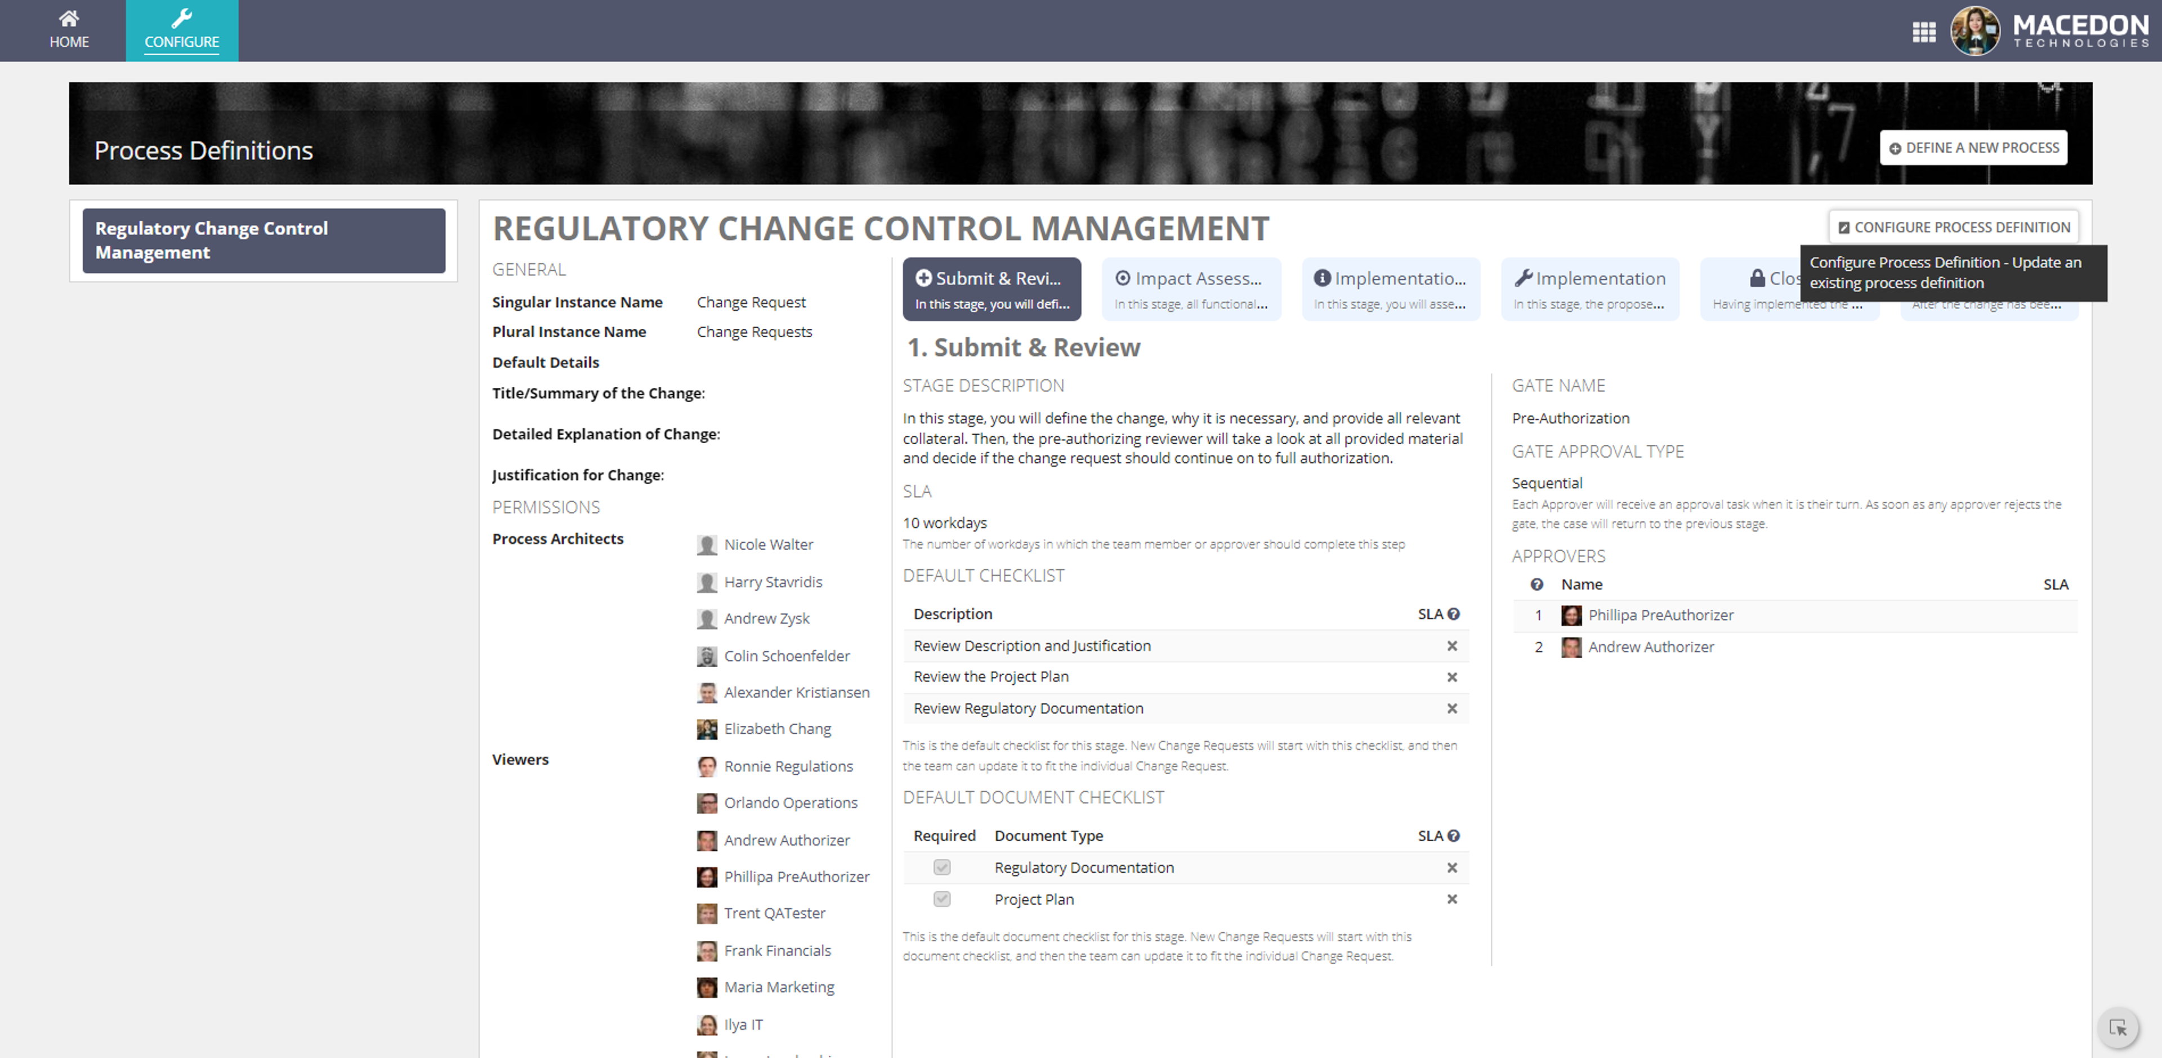The image size is (2162, 1058).
Task: Select Review the Project Plan text
Action: 991,677
